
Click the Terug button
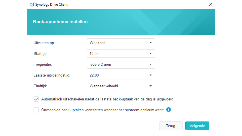[x=171, y=126]
